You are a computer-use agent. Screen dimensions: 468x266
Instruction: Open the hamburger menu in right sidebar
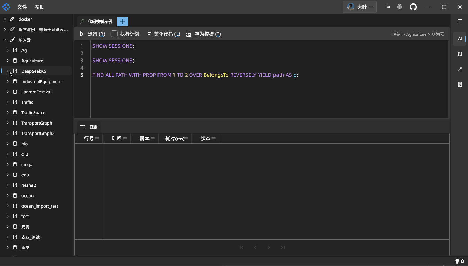460,21
